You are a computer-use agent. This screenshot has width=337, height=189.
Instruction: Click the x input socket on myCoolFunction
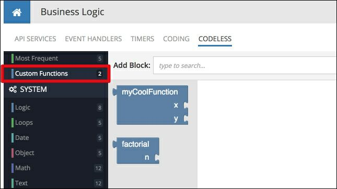pyautogui.click(x=186, y=105)
